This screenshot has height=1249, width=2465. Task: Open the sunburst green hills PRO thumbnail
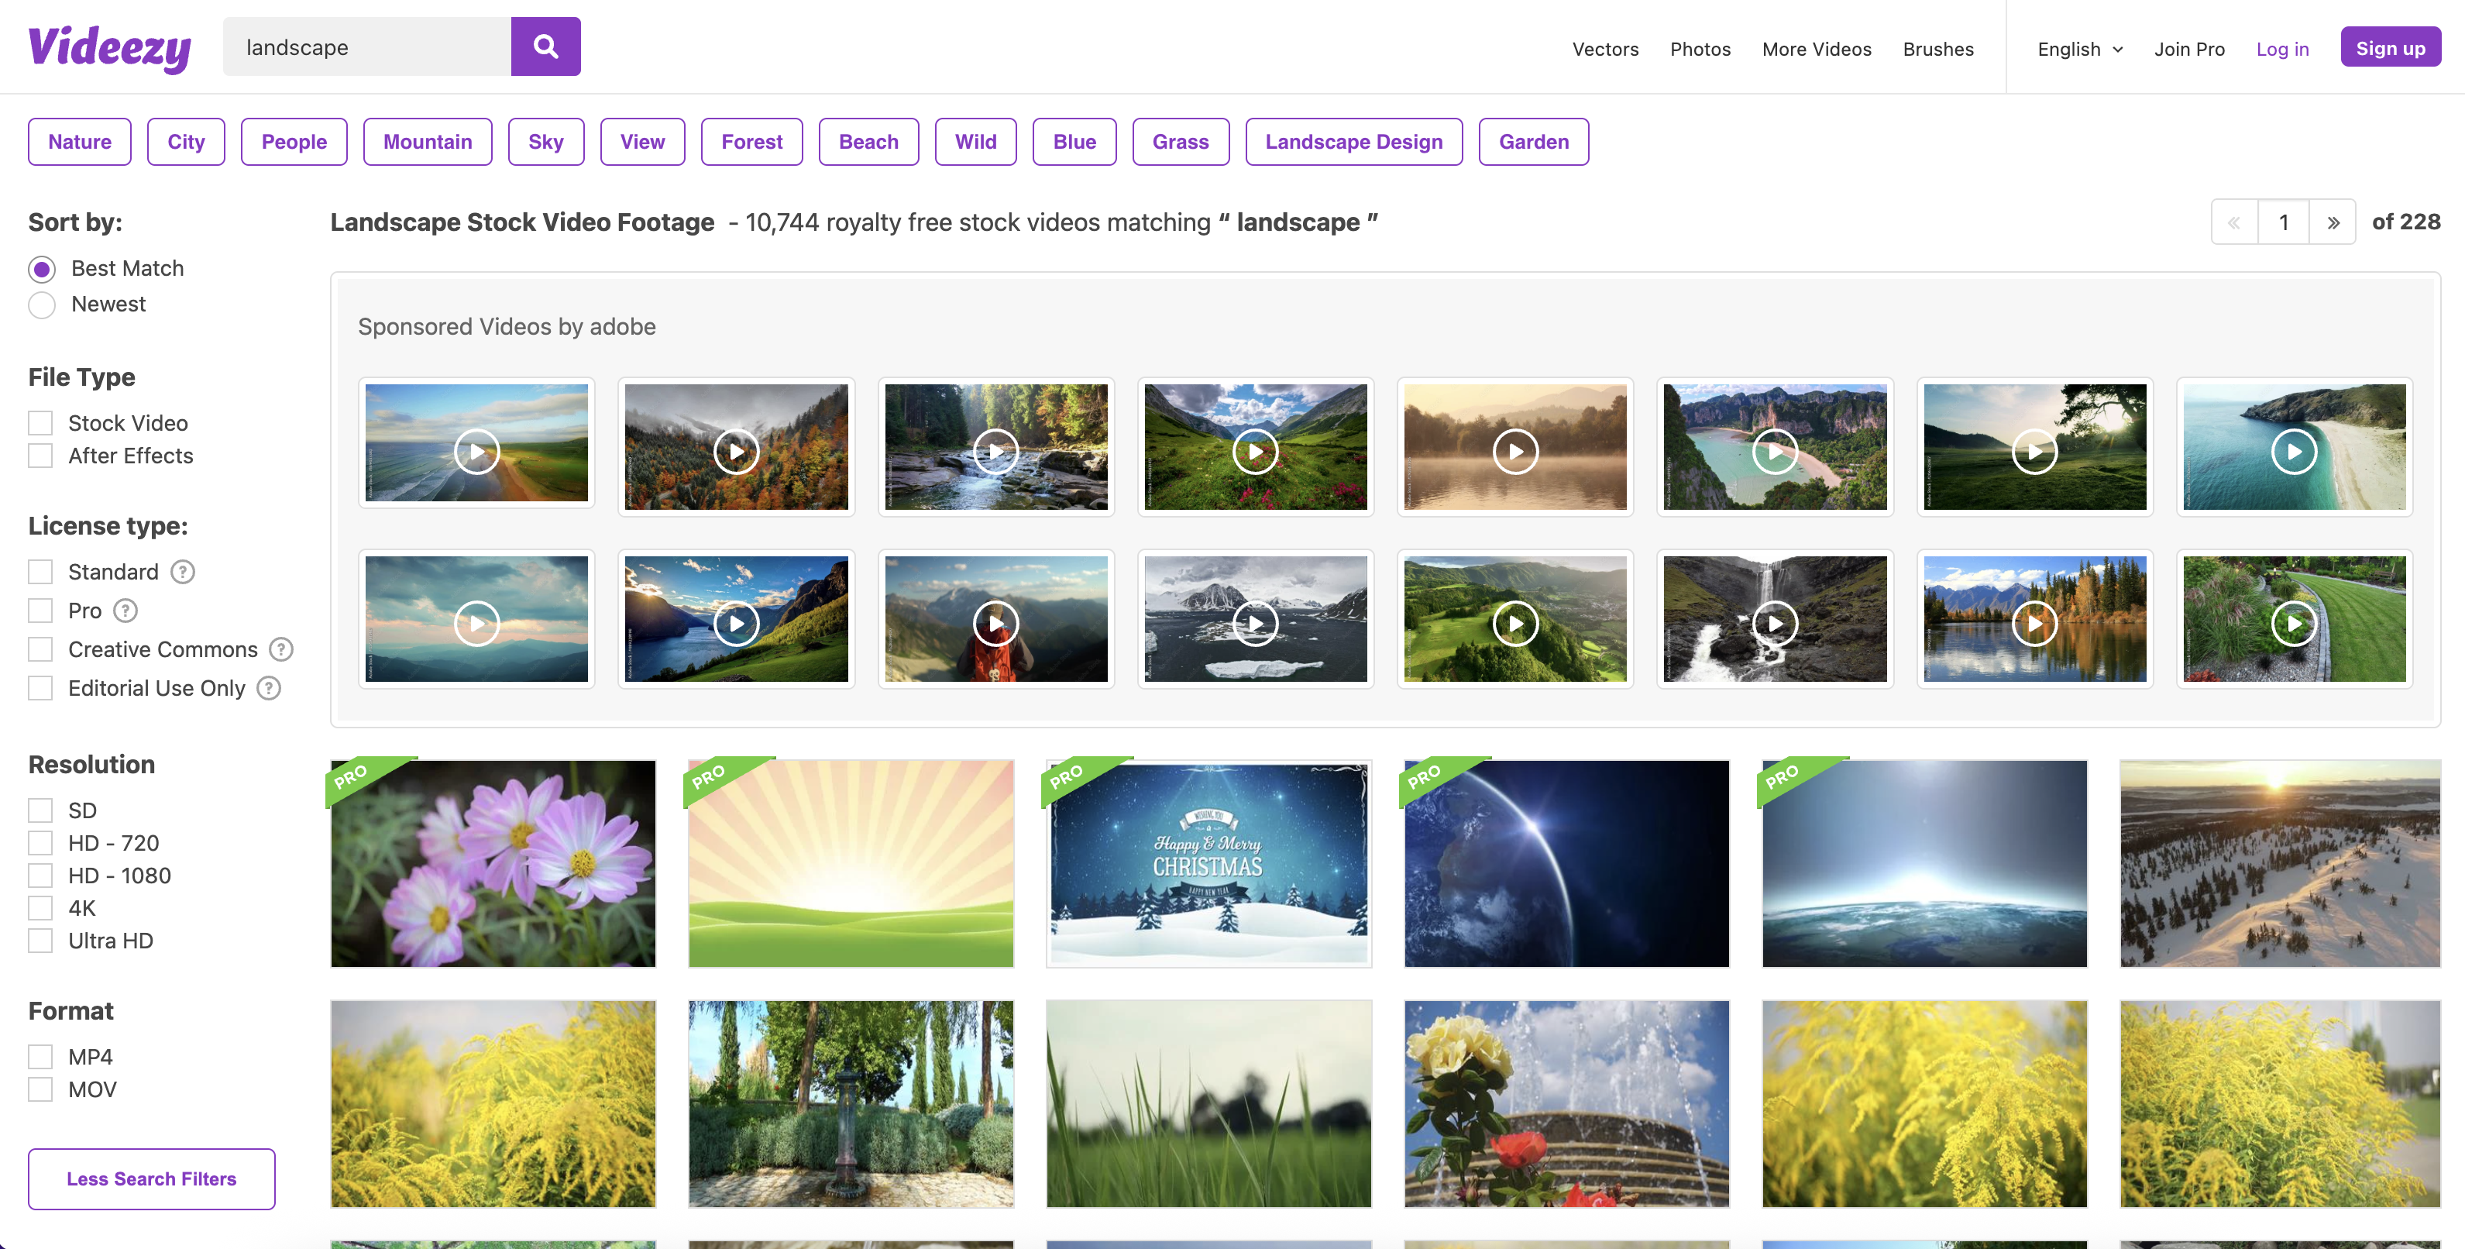coord(851,863)
